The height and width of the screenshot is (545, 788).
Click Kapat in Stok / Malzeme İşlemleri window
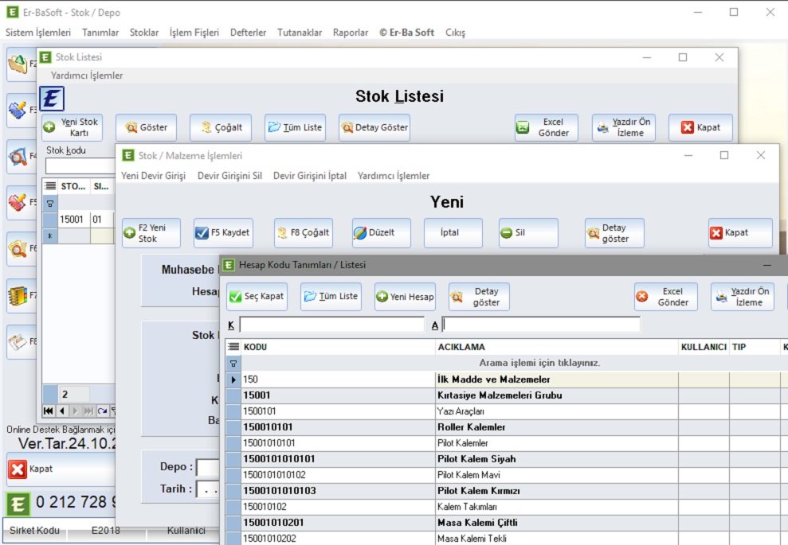740,233
